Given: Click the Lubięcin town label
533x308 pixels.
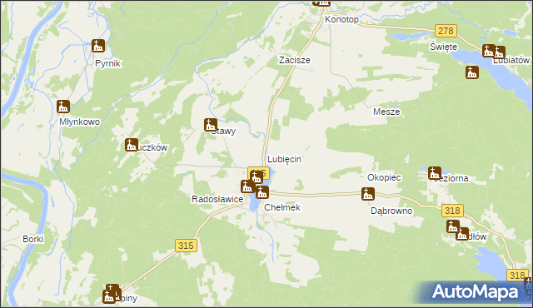Looking at the screenshot, I should pos(285,159).
